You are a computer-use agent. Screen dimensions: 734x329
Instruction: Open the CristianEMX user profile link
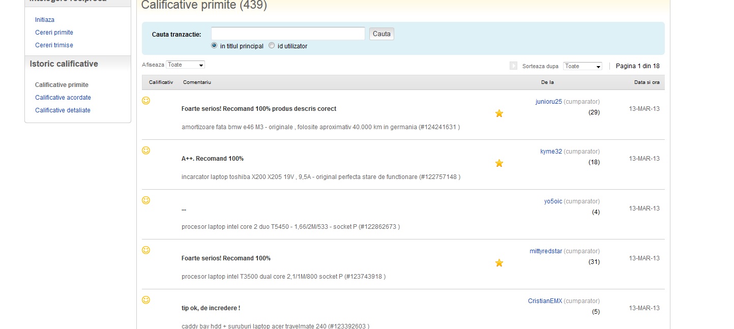pos(545,301)
